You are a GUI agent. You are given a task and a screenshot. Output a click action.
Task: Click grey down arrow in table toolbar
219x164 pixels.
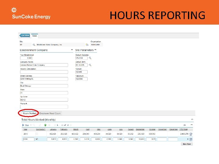pos(49,125)
